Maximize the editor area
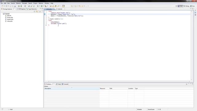The height and width of the screenshot is (111, 197). [193, 9]
